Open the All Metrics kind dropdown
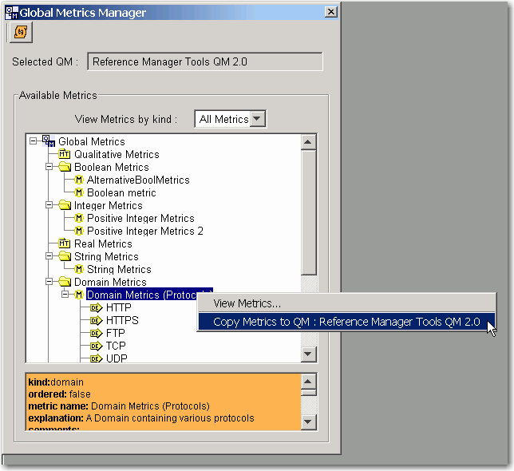This screenshot has height=471, width=514. [x=257, y=119]
